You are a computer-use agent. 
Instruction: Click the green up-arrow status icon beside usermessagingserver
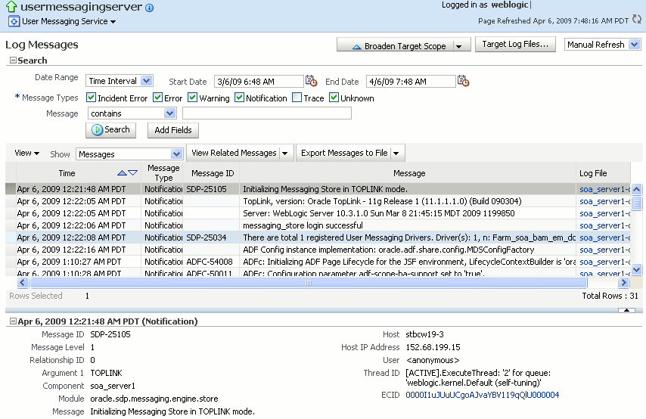(x=11, y=7)
